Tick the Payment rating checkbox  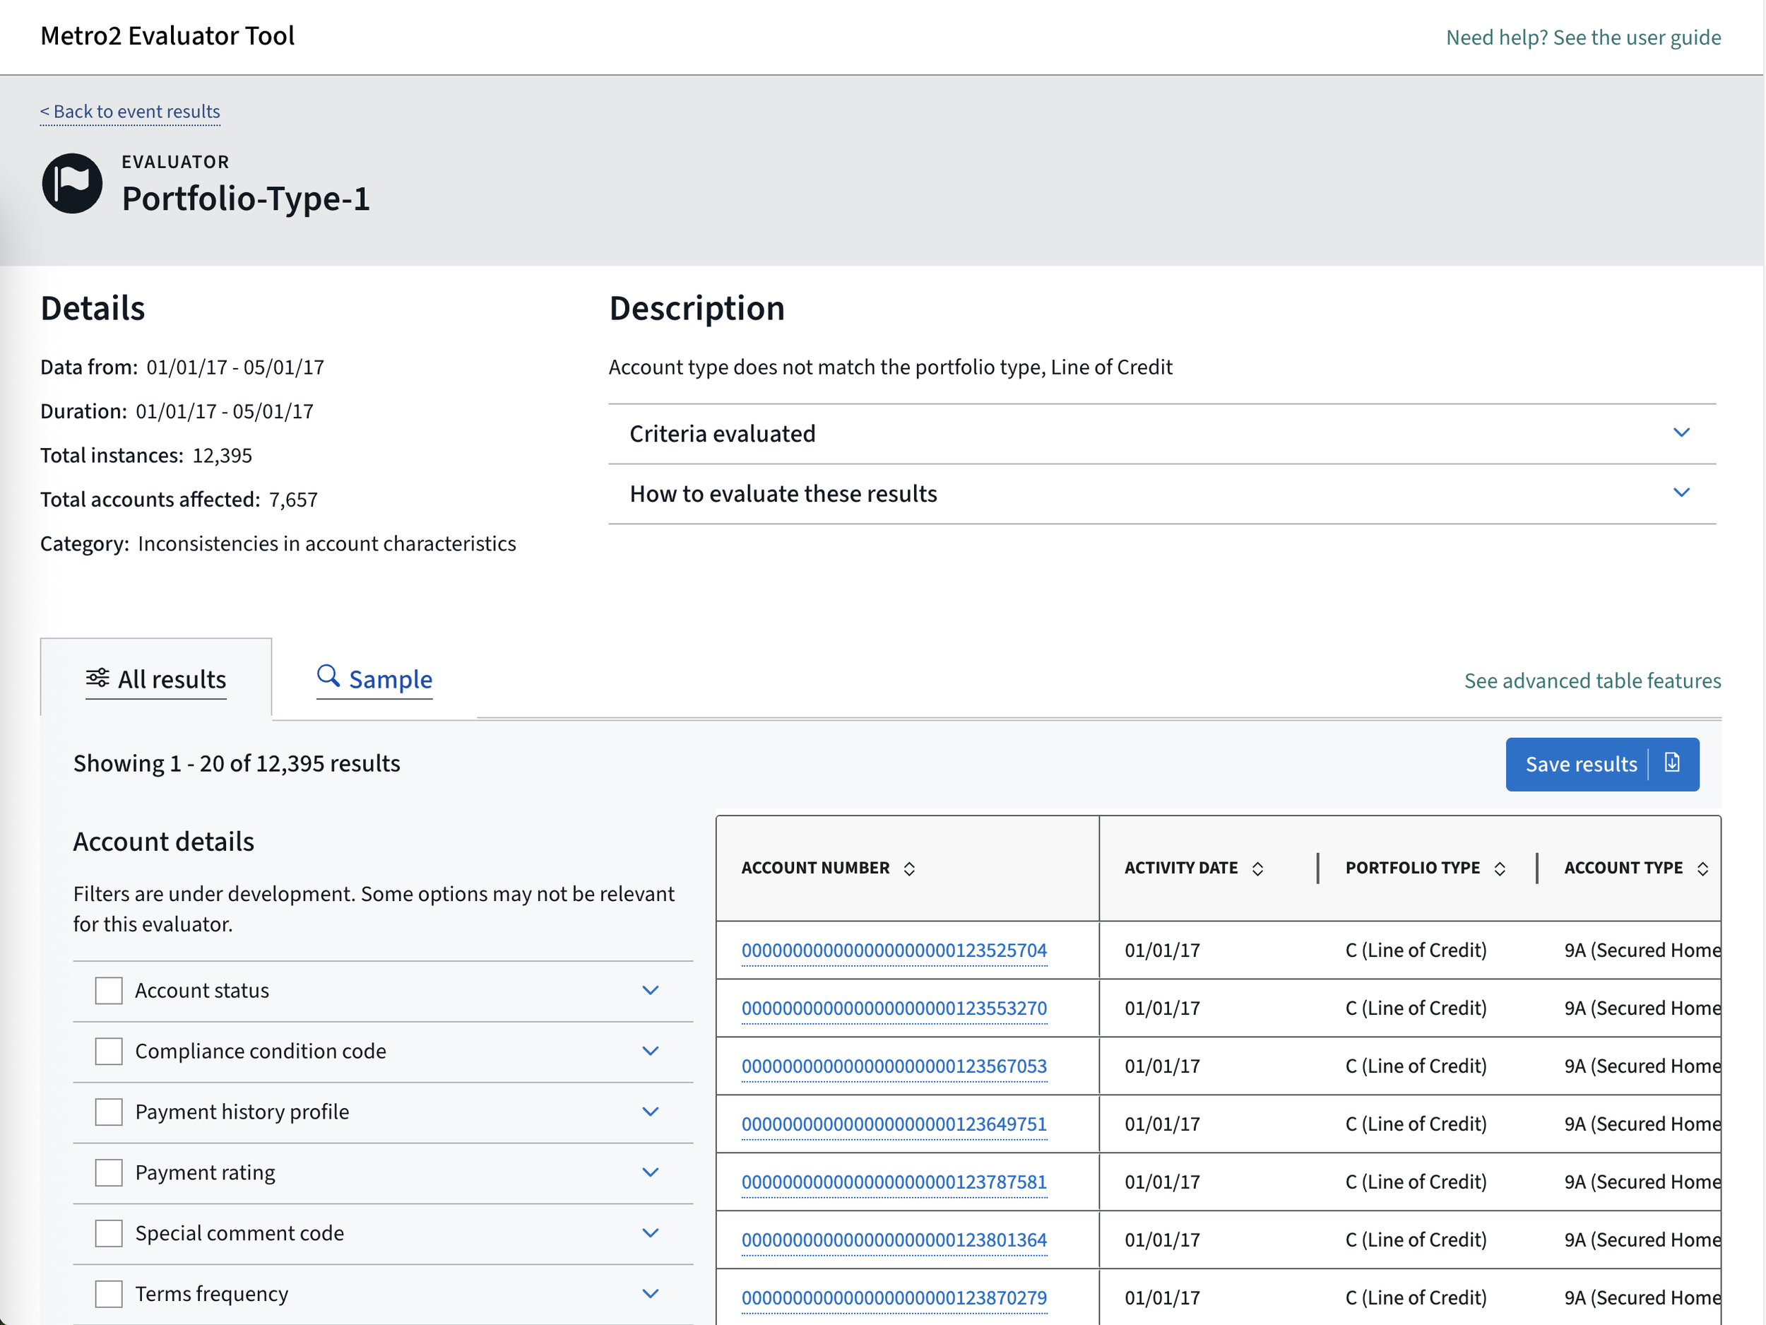(x=109, y=1172)
